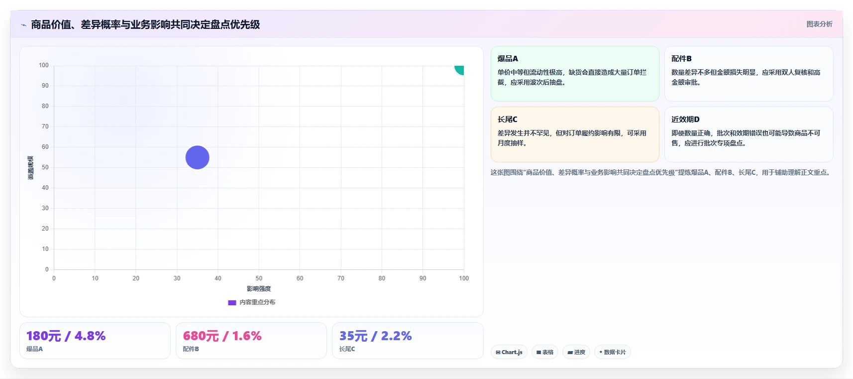Open the 近效期D info card
The image size is (853, 379).
click(x=748, y=134)
